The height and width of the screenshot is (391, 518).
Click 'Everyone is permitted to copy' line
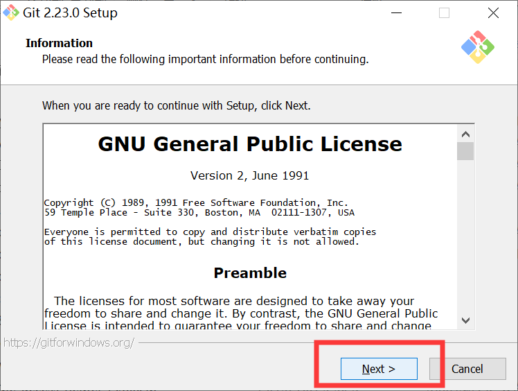coord(210,232)
